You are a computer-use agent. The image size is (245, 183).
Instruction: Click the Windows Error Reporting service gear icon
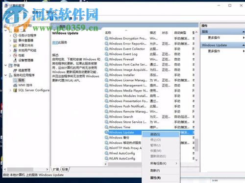coord(106,44)
